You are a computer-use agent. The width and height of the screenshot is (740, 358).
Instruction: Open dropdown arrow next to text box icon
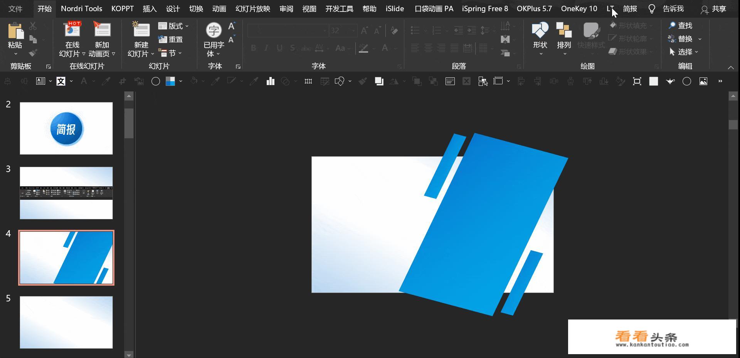point(50,81)
